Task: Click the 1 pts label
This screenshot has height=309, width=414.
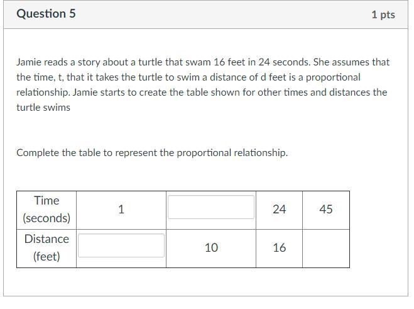Action: [x=383, y=14]
